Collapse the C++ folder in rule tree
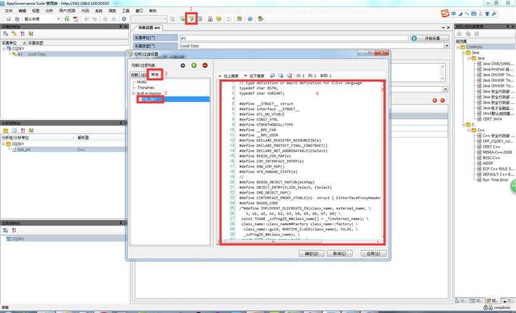The image size is (516, 313). (469, 130)
